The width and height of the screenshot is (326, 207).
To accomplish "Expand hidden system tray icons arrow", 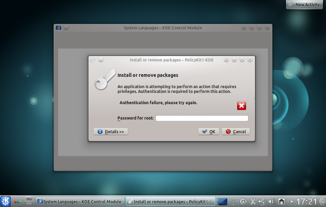I will pos(292,201).
